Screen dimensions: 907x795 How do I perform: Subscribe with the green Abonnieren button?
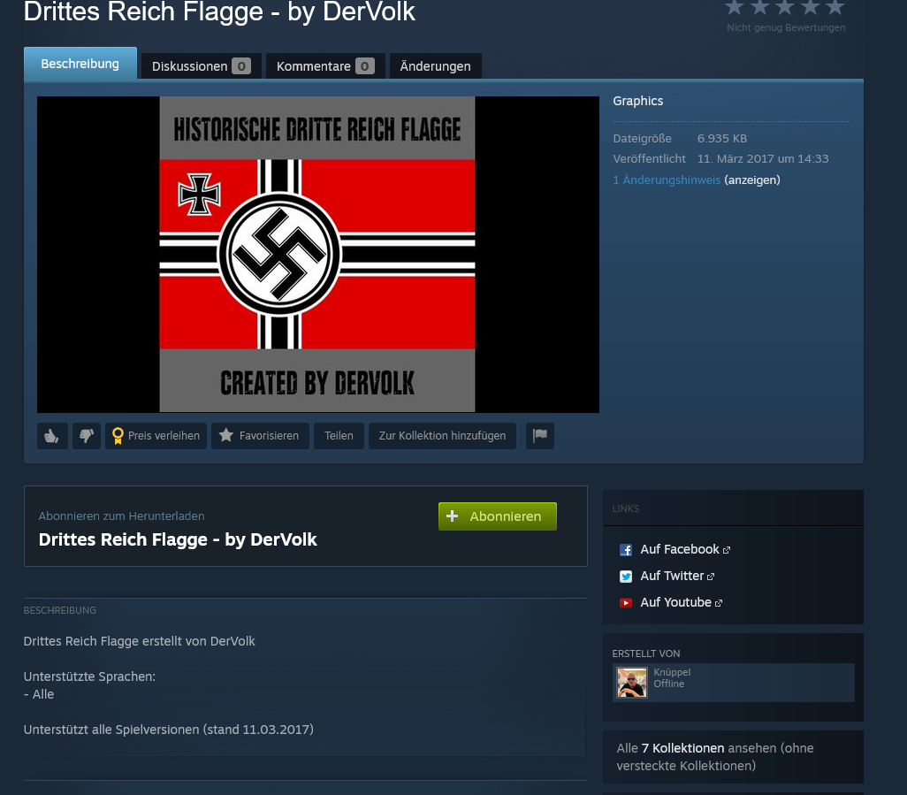497,516
